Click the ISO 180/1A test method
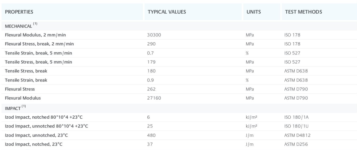This screenshot has height=150, width=357. click(294, 117)
